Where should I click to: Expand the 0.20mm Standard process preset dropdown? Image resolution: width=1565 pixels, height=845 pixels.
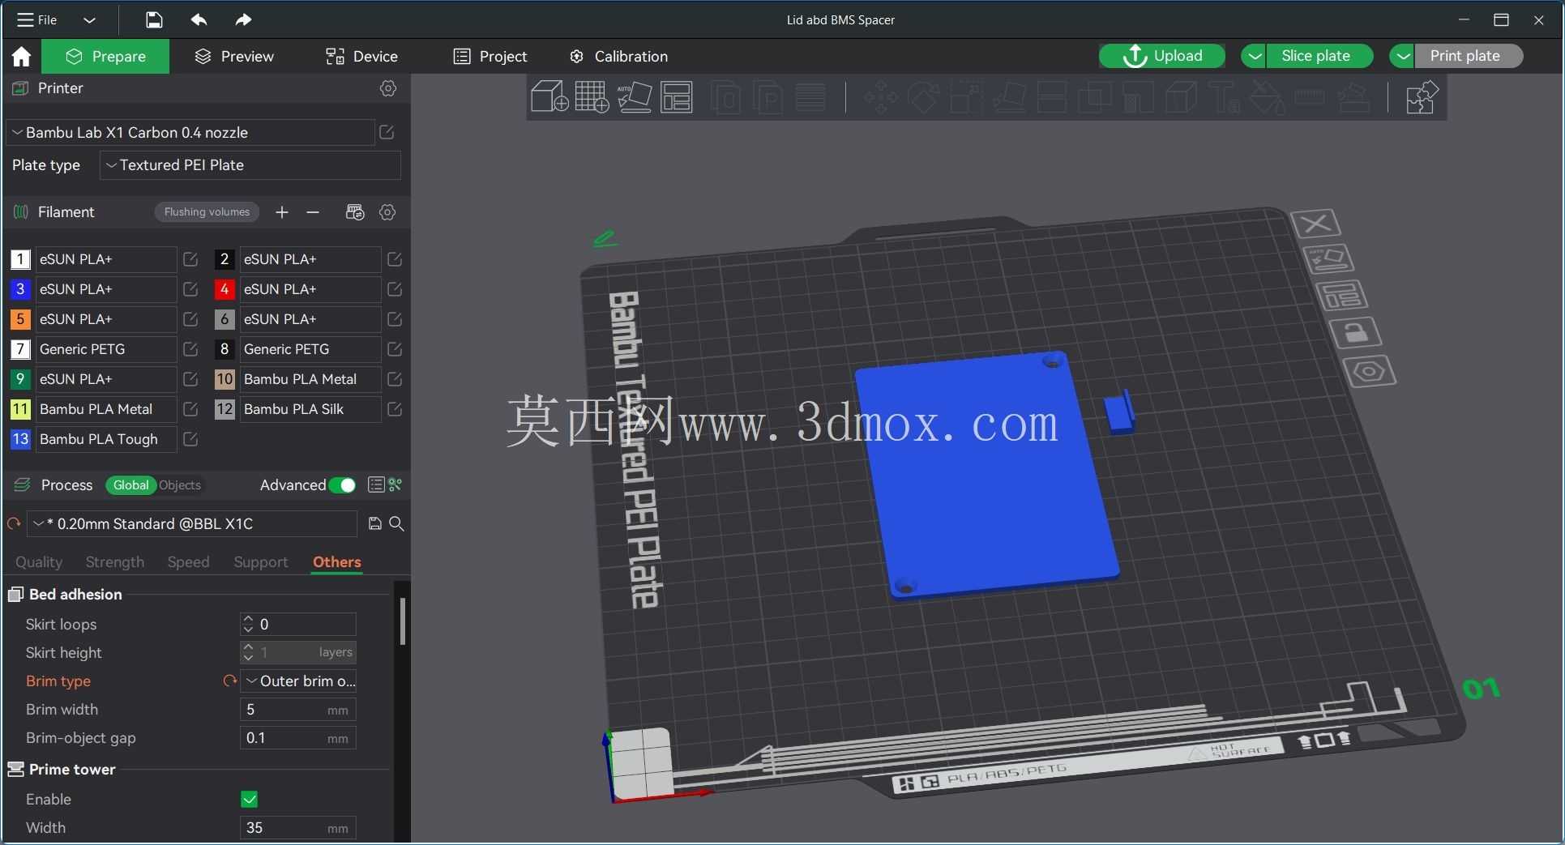point(193,523)
